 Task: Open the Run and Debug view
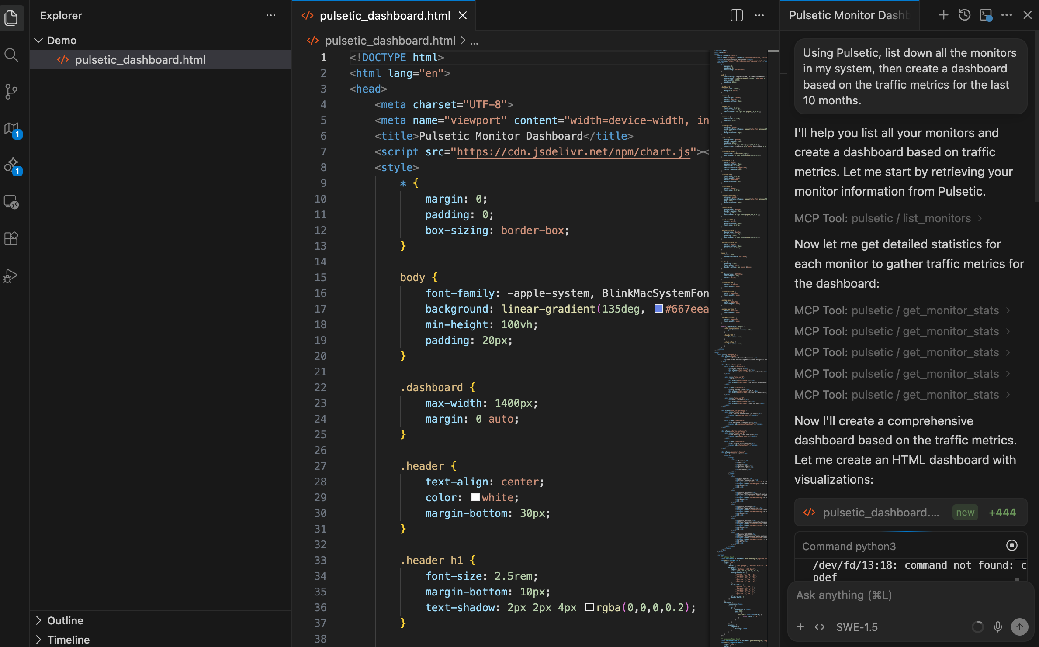click(x=12, y=275)
